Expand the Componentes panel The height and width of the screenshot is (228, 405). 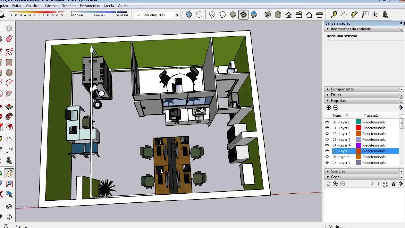(x=328, y=89)
